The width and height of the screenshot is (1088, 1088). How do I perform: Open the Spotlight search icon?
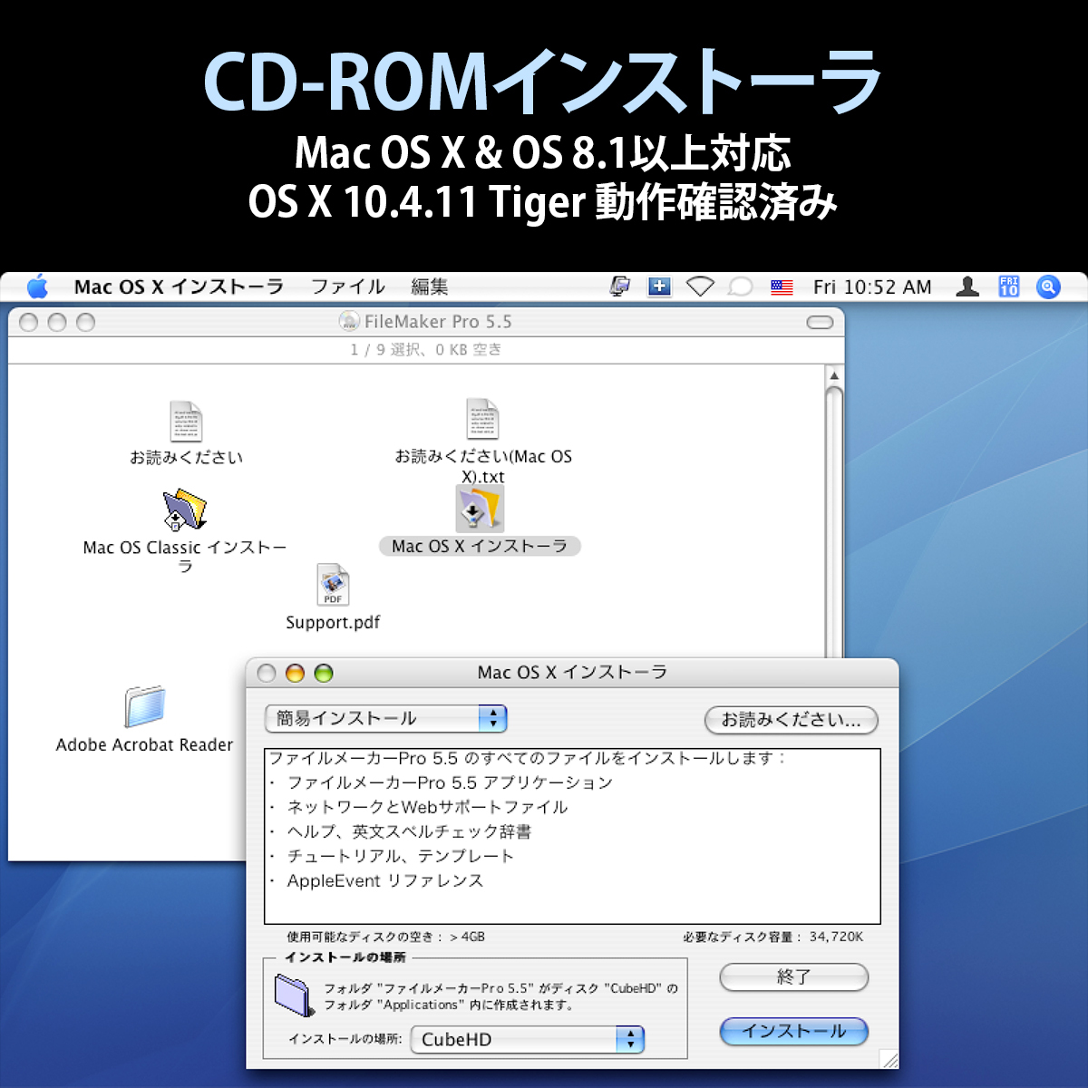pyautogui.click(x=1048, y=287)
